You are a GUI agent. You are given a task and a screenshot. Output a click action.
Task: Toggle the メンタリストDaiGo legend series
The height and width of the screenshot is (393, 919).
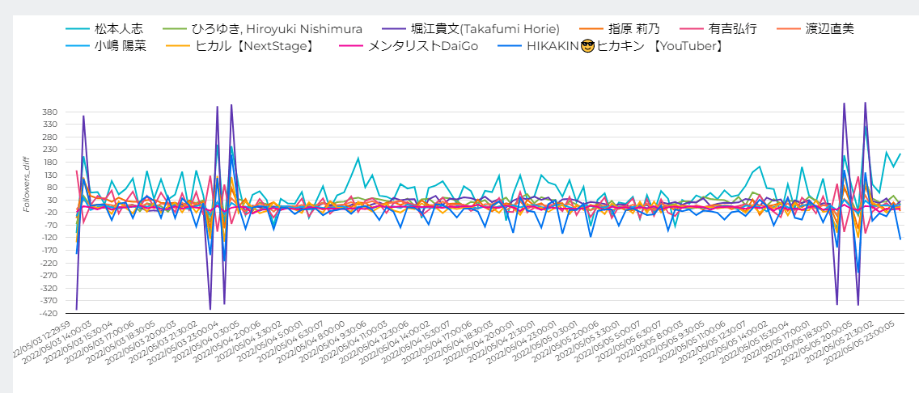point(408,46)
